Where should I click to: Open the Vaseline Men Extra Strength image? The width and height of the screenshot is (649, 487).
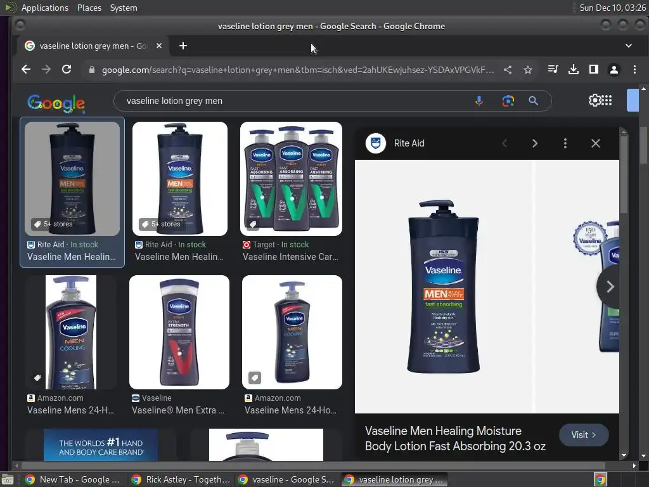click(179, 332)
